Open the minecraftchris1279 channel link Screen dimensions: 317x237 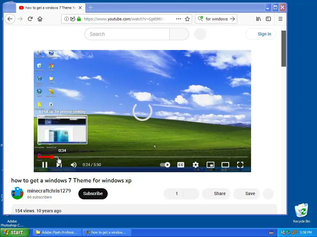[49, 191]
